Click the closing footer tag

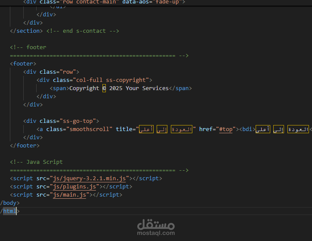25,146
